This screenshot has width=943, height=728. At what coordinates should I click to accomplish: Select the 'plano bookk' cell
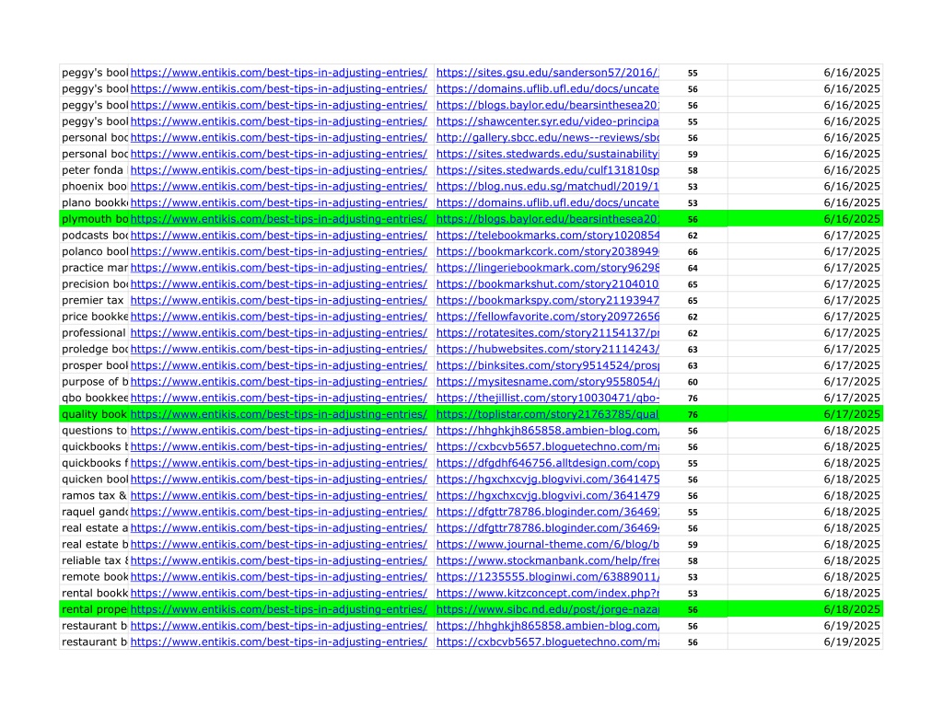(x=95, y=202)
